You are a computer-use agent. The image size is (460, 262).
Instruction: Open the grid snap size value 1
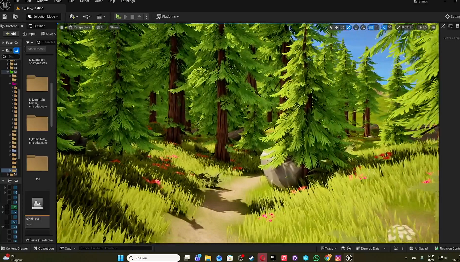tap(377, 27)
